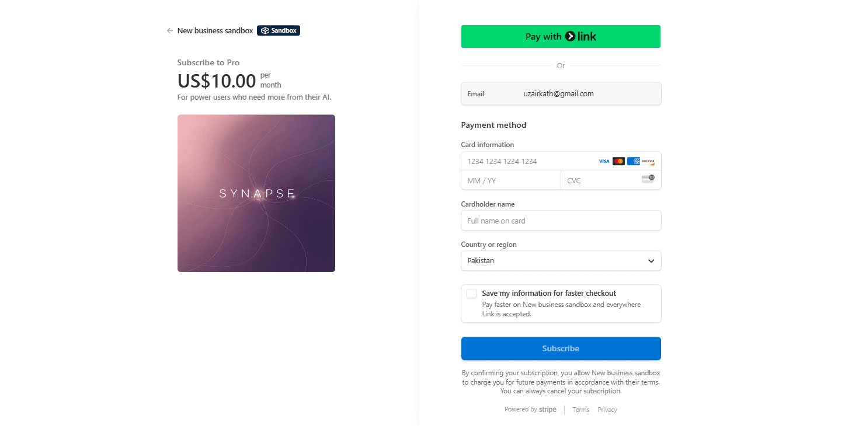Open the Privacy link
Screen dimensions: 845x426
coord(607,410)
